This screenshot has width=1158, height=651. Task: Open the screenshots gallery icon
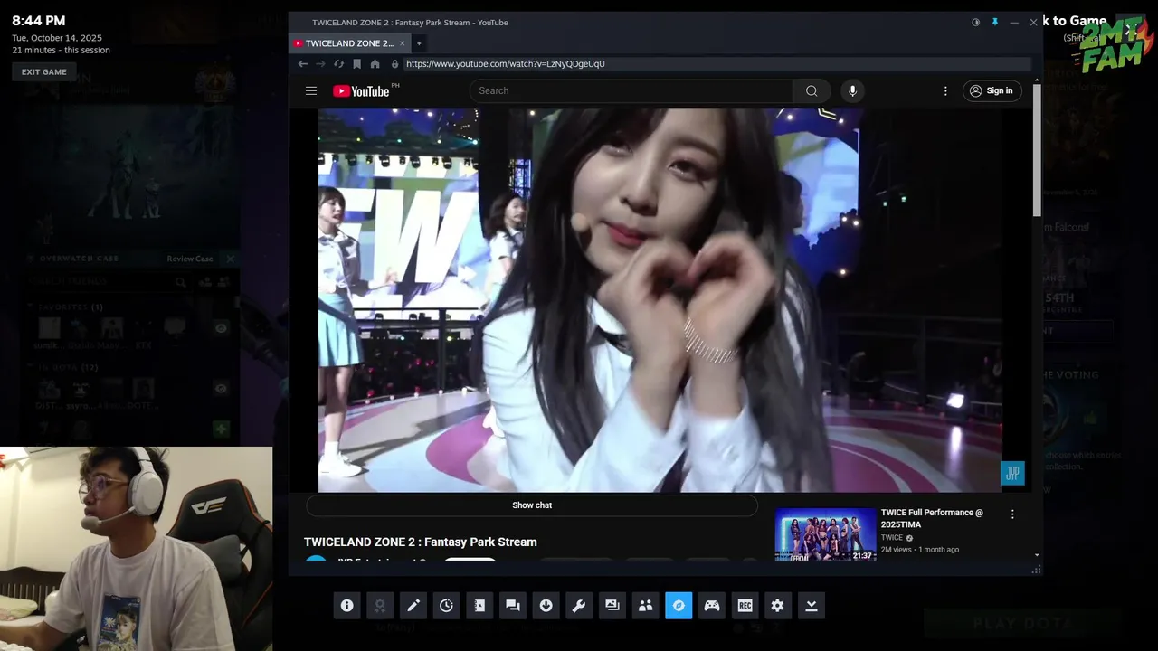point(612,606)
